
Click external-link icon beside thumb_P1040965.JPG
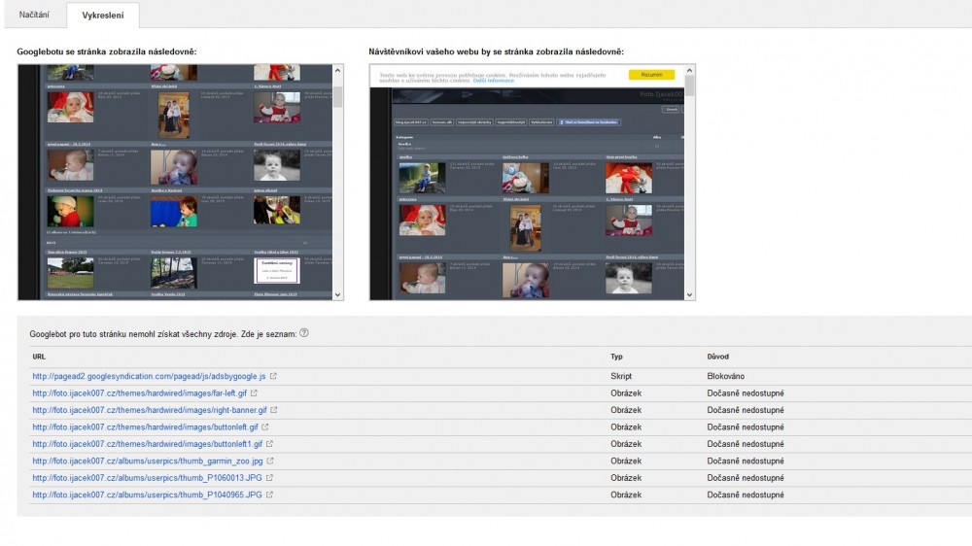(270, 495)
